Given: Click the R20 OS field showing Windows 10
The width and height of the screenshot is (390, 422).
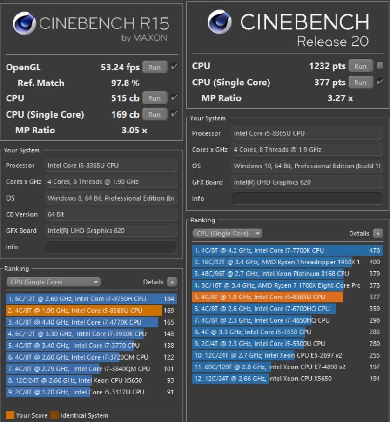Looking at the screenshot, I should [307, 166].
